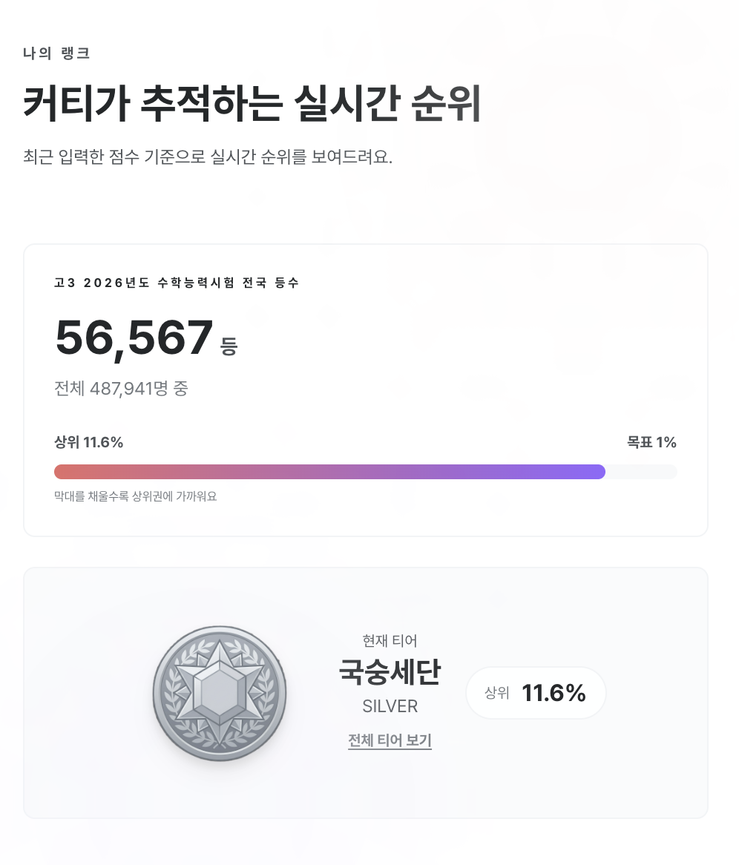Click the SILVER tier label

[x=389, y=706]
